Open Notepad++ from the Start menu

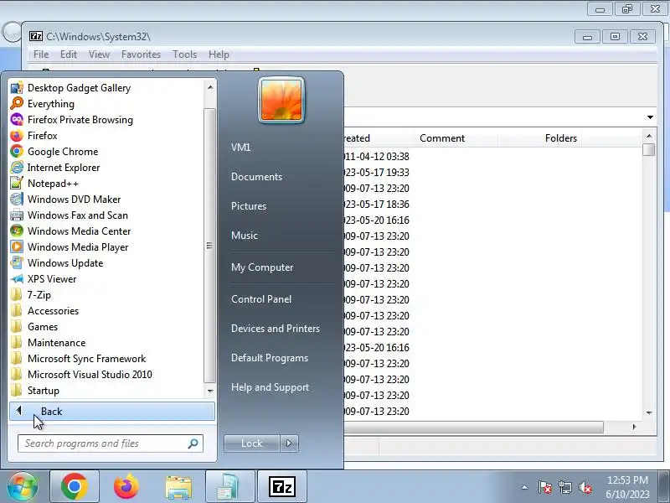[53, 184]
